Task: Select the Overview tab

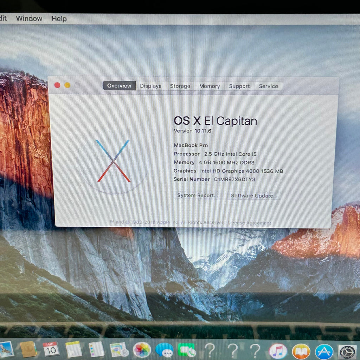Action: pyautogui.click(x=119, y=86)
